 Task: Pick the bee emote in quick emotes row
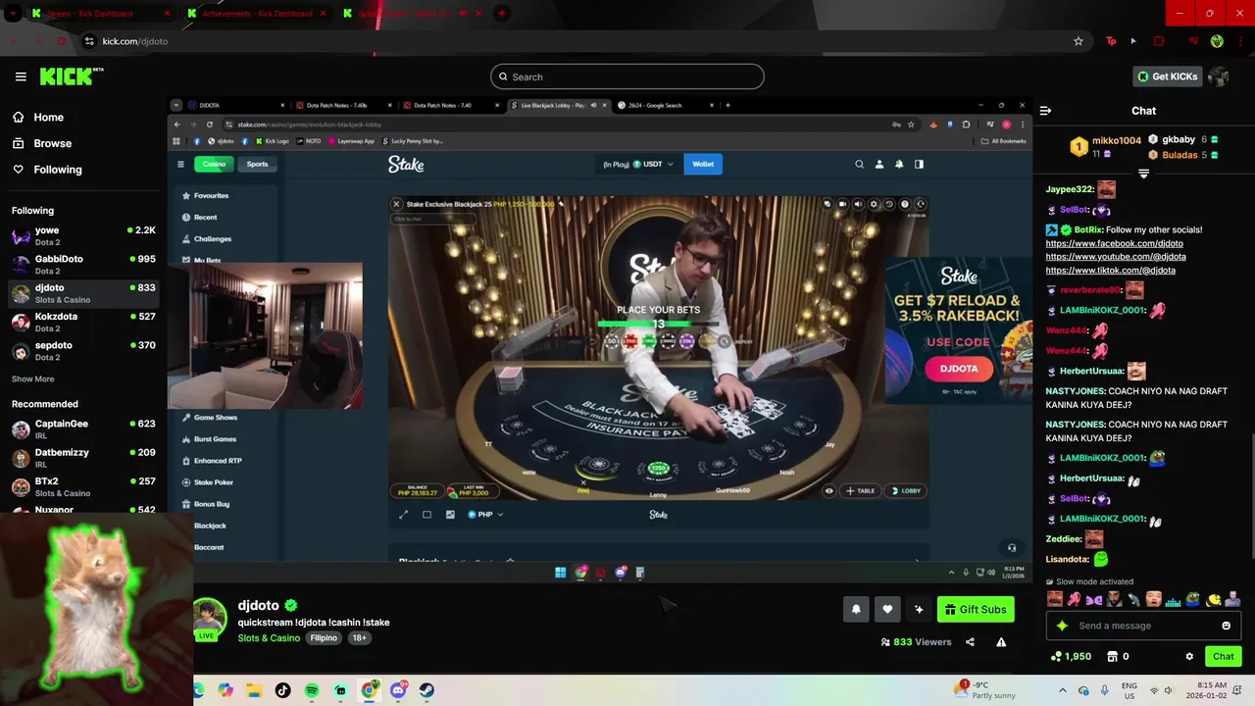1214,598
